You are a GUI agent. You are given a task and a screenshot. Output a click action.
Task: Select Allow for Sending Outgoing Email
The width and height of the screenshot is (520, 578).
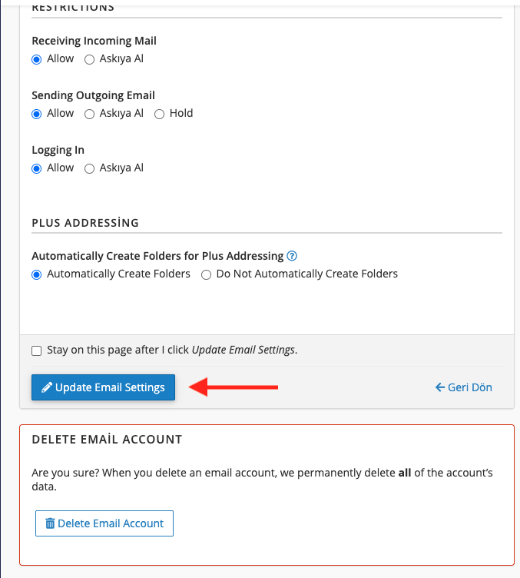pos(37,114)
